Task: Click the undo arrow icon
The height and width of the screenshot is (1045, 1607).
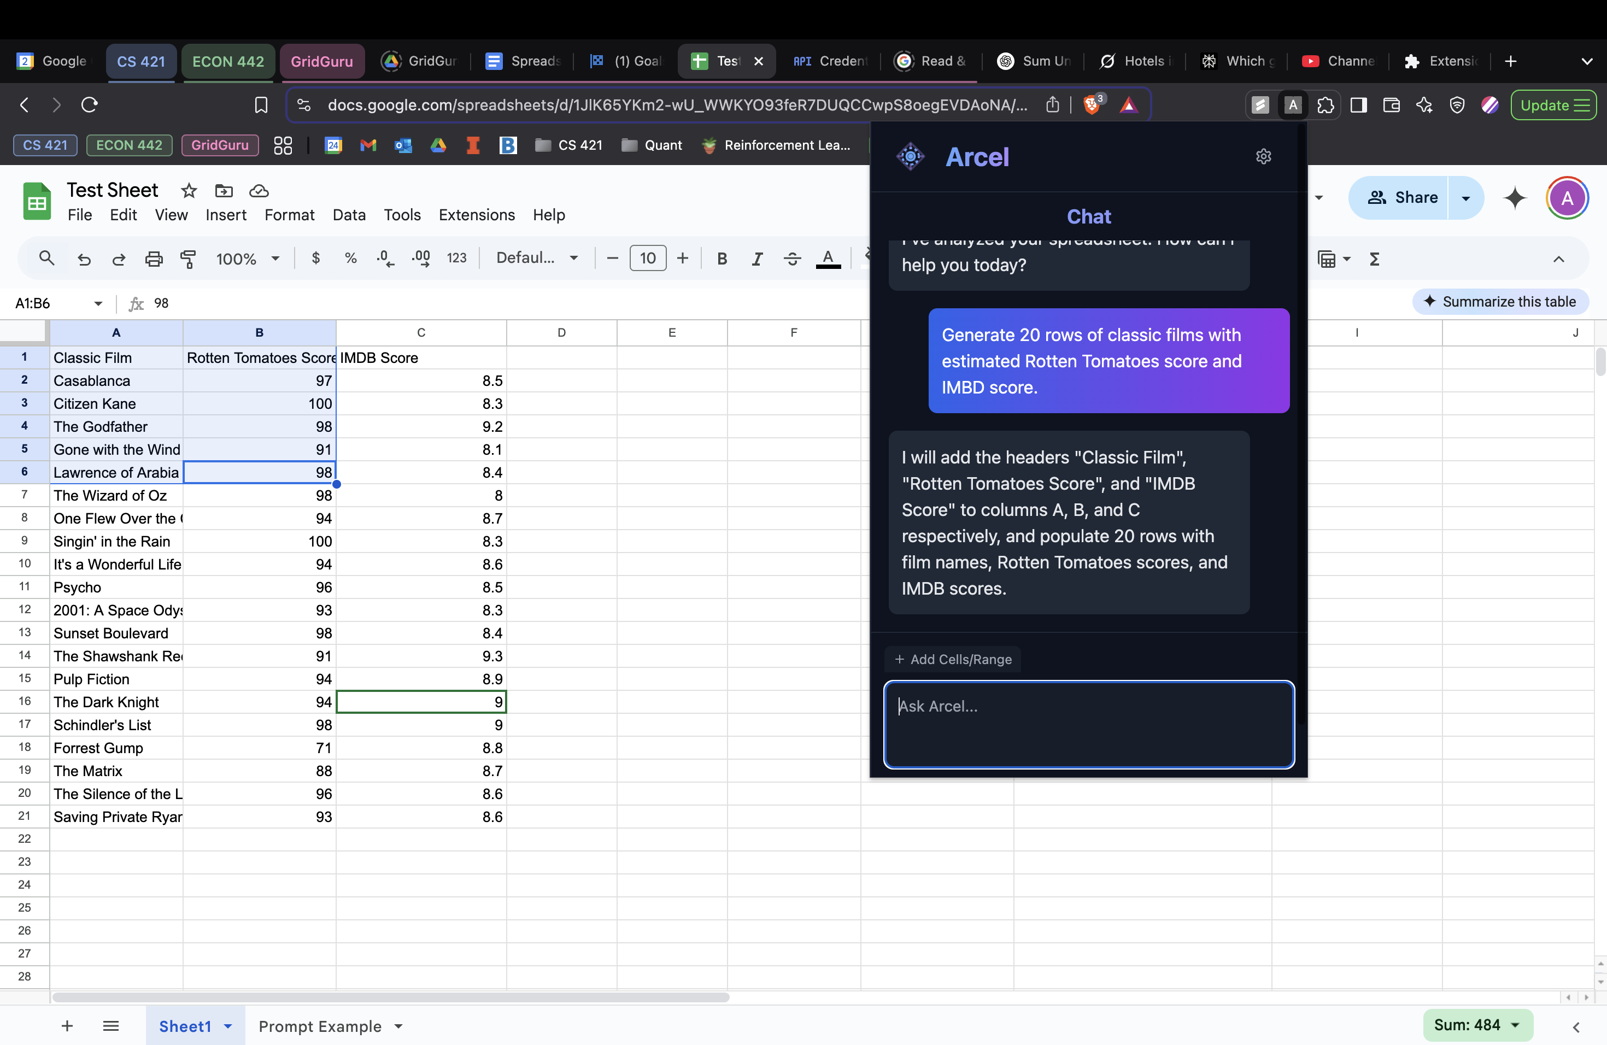Action: (84, 259)
